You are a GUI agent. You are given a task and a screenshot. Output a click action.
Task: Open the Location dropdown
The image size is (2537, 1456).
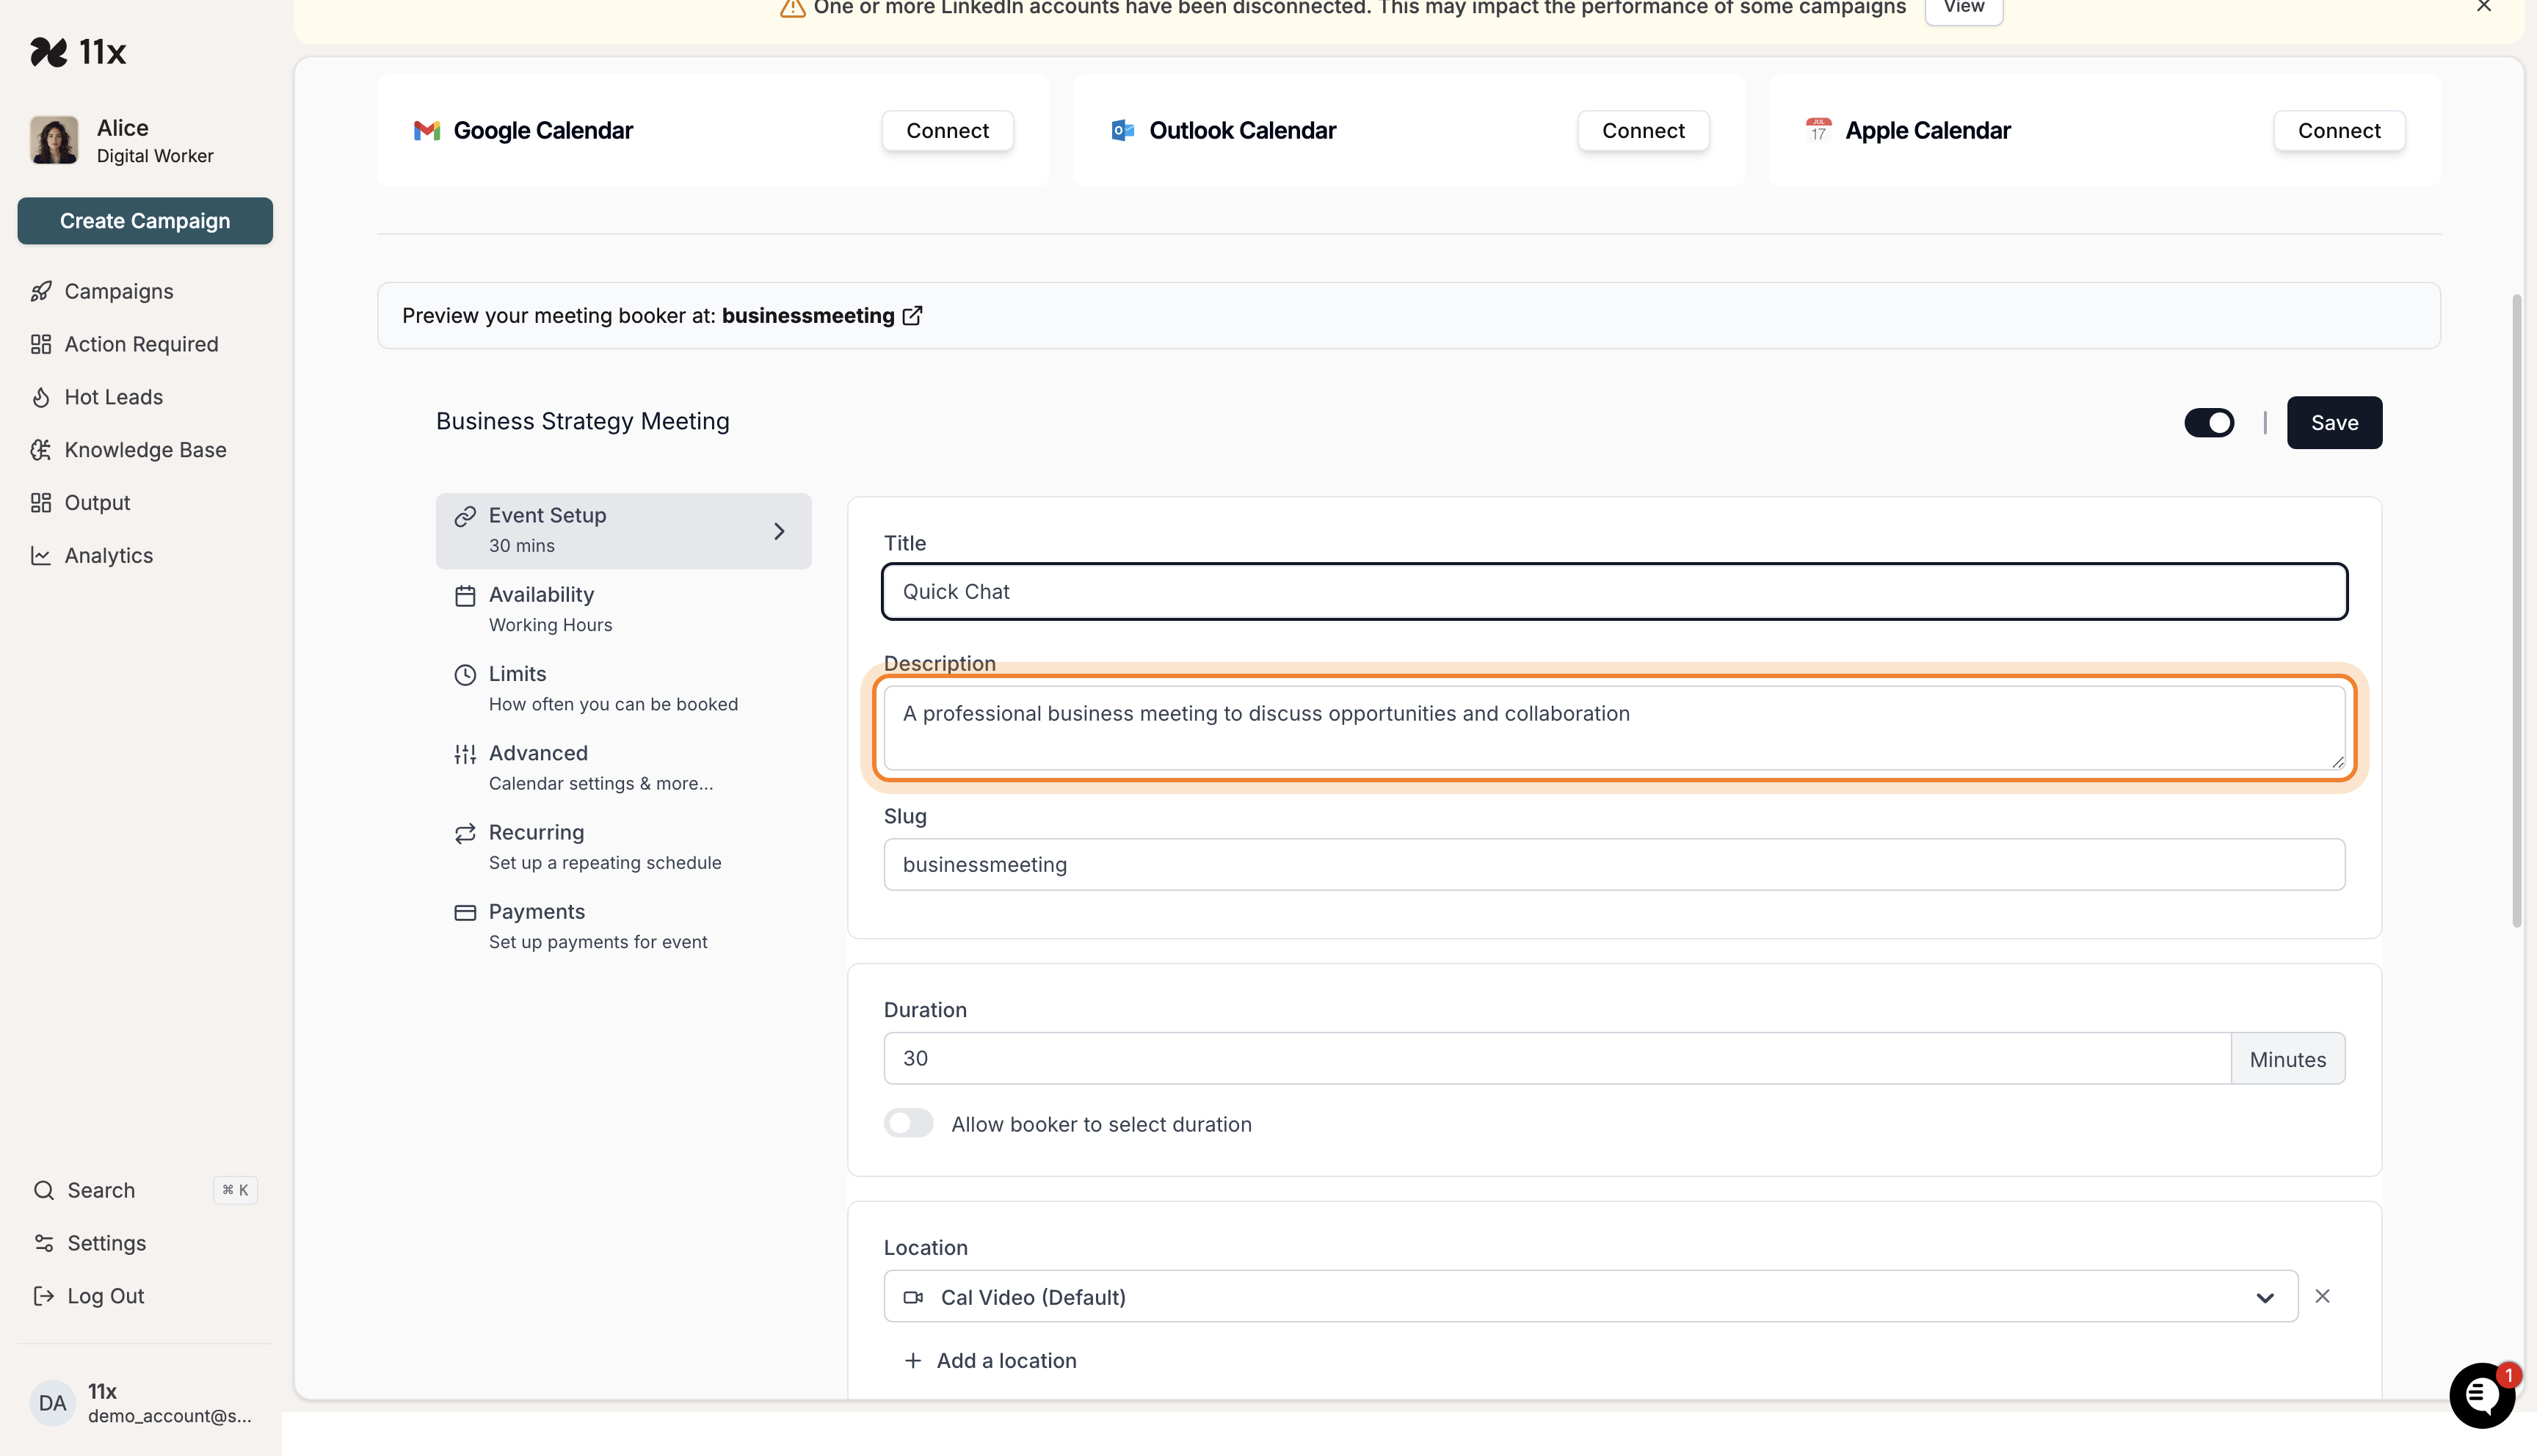(x=2265, y=1296)
